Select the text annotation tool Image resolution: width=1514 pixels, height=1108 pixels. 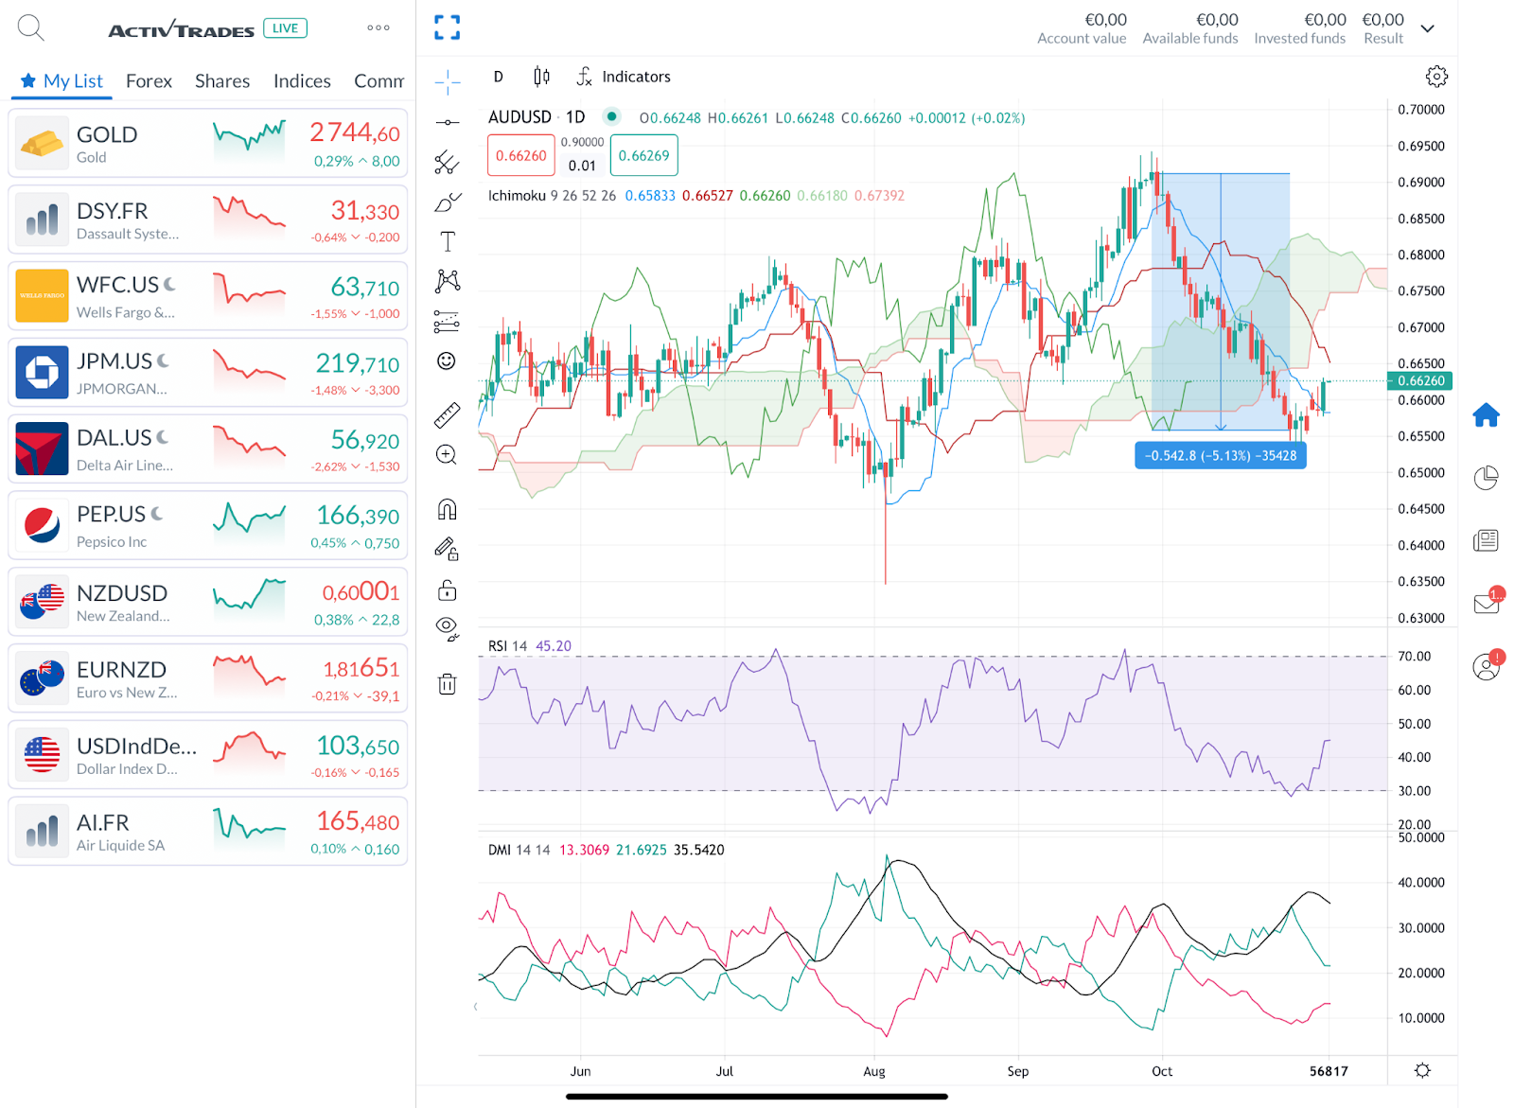446,240
